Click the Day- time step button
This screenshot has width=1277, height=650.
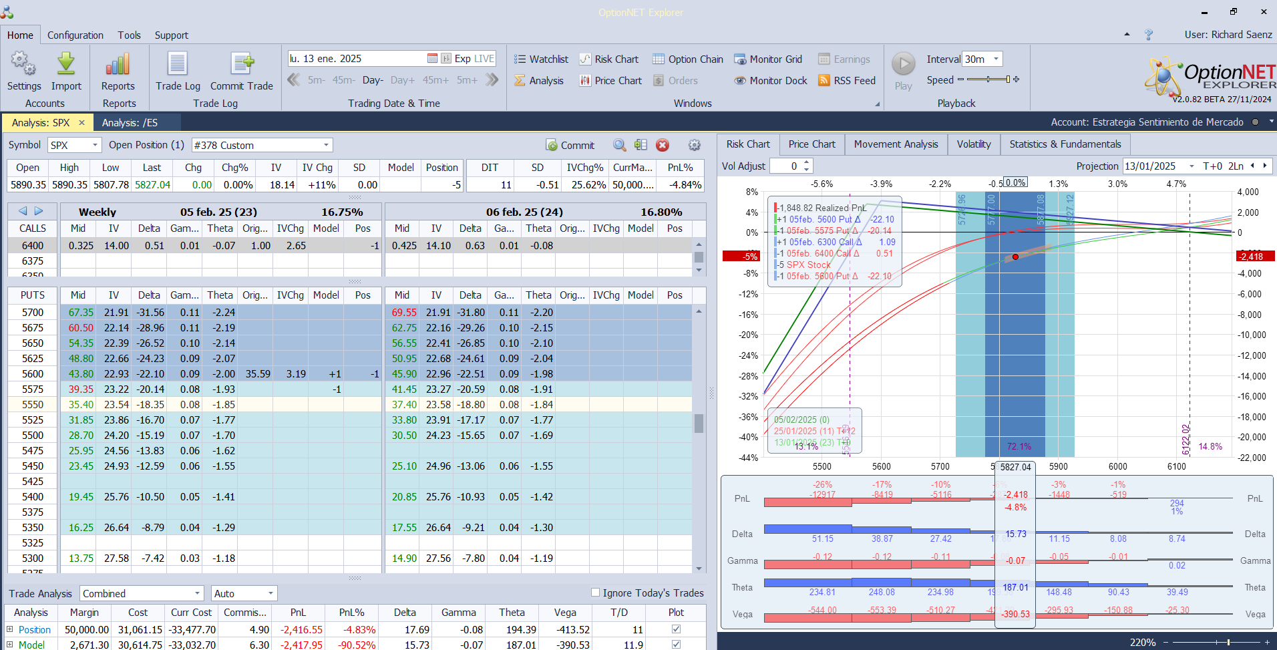click(x=373, y=80)
